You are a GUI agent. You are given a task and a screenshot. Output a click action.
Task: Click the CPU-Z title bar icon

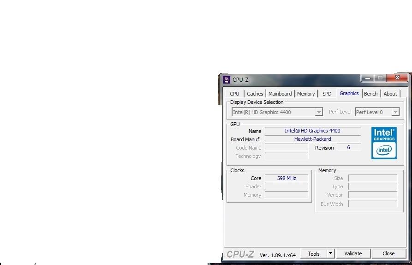226,80
